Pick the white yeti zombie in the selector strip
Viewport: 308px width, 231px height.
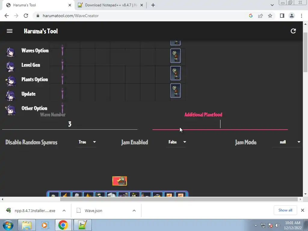[x=112, y=195]
